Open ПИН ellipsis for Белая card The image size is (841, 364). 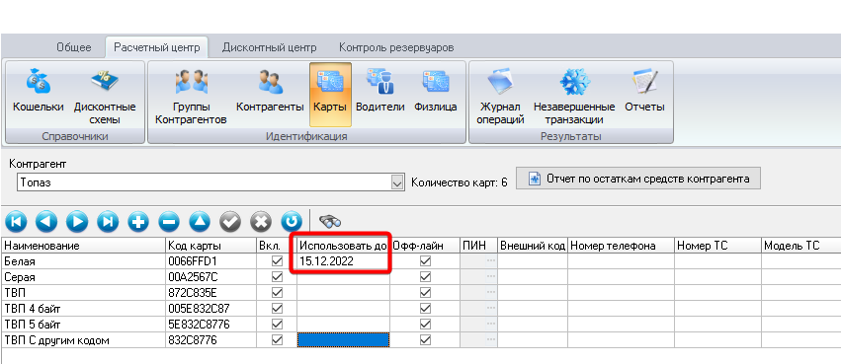tap(491, 261)
